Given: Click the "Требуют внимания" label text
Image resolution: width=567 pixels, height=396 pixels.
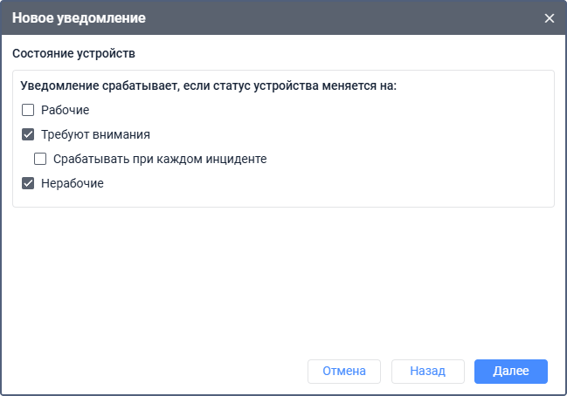Looking at the screenshot, I should pyautogui.click(x=95, y=135).
